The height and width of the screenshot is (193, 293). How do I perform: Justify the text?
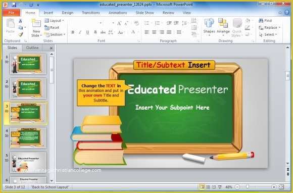pyautogui.click(x=169, y=32)
